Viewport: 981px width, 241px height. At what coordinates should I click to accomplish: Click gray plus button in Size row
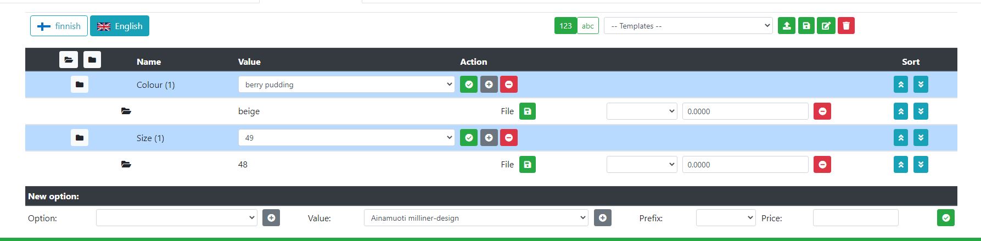tap(489, 138)
